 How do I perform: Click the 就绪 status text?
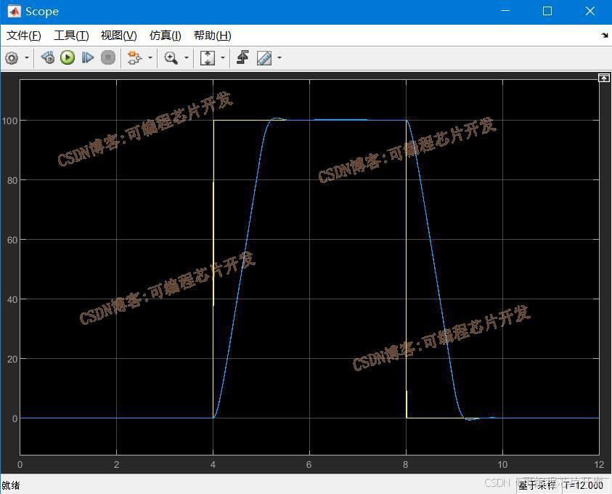pyautogui.click(x=11, y=485)
